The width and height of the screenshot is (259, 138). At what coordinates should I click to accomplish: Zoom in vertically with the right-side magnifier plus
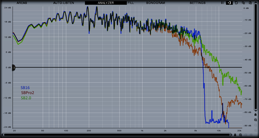click(x=256, y=120)
